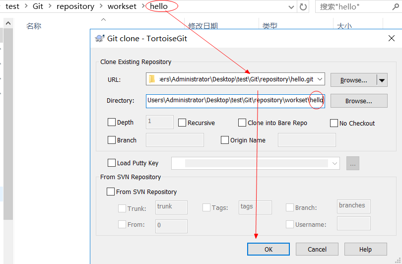The image size is (402, 264).
Task: Toggle the Recursive checkbox
Action: pos(182,123)
